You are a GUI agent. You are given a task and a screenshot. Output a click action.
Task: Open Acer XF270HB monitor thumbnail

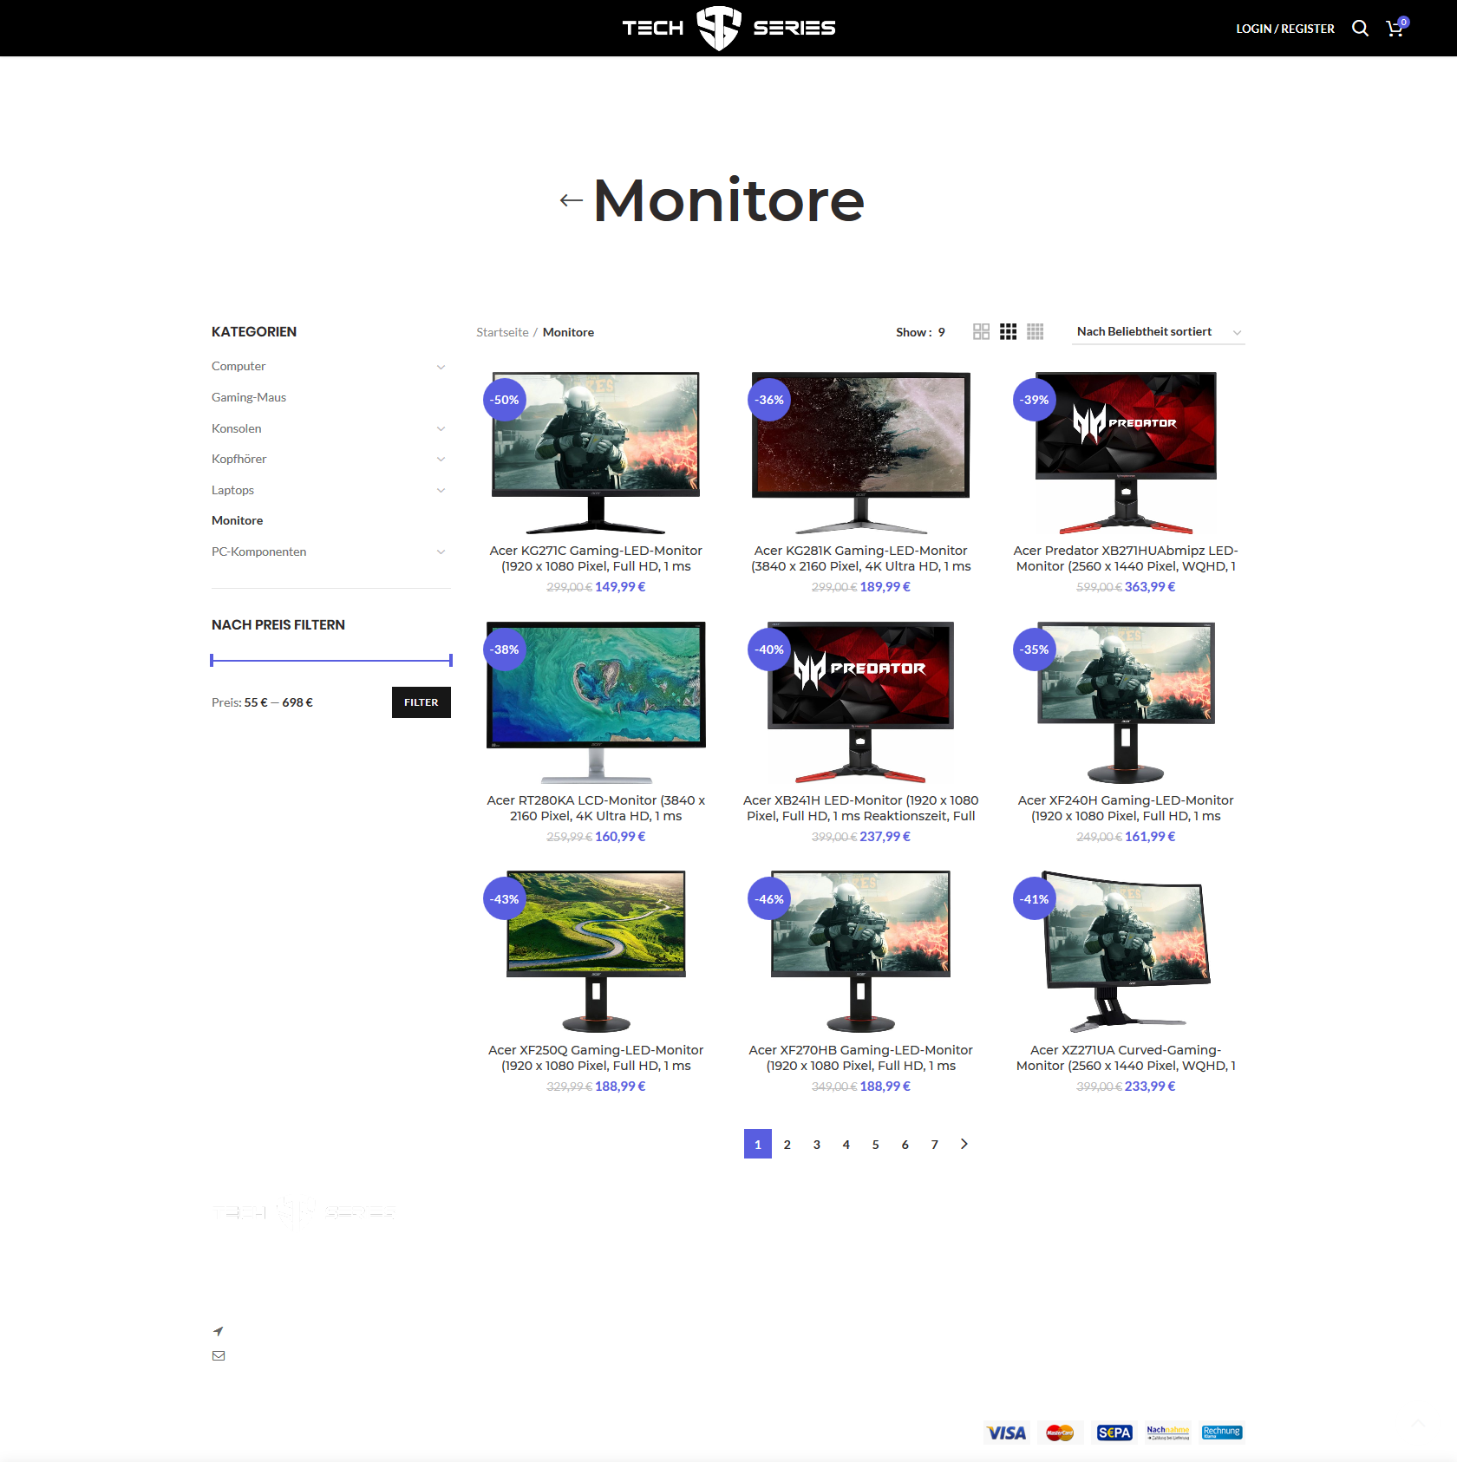tap(861, 952)
